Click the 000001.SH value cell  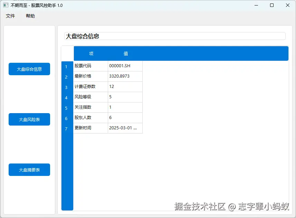(x=125, y=66)
